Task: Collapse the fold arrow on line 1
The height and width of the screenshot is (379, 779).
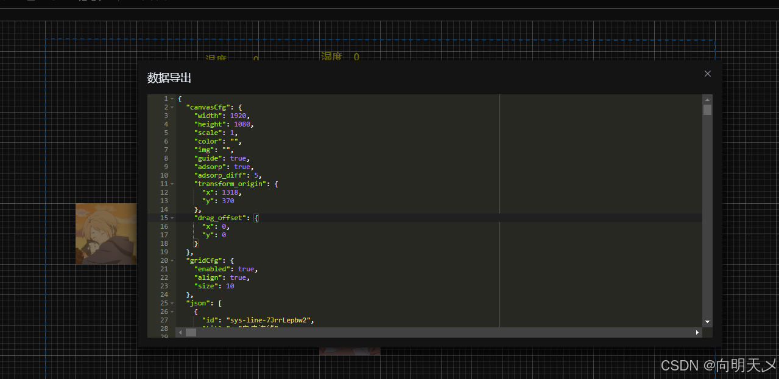Action: (172, 99)
